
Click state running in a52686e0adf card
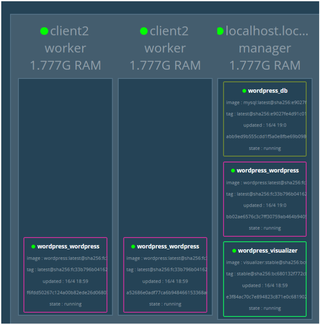[x=165, y=304]
